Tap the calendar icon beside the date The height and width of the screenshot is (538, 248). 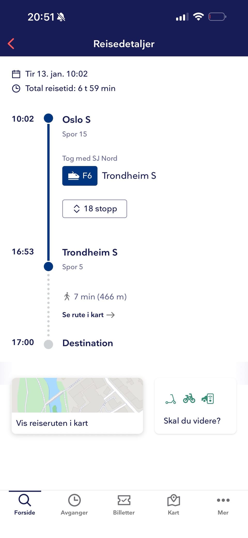point(16,74)
